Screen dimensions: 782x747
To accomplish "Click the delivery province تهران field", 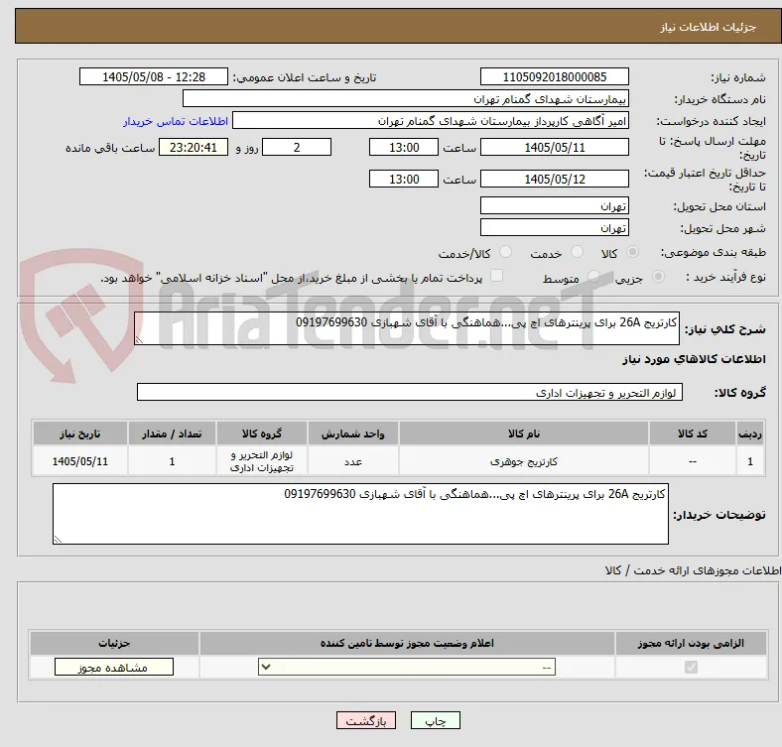I will pos(554,205).
